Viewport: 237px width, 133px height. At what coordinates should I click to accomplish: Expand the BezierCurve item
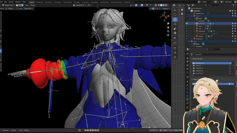click(192, 13)
